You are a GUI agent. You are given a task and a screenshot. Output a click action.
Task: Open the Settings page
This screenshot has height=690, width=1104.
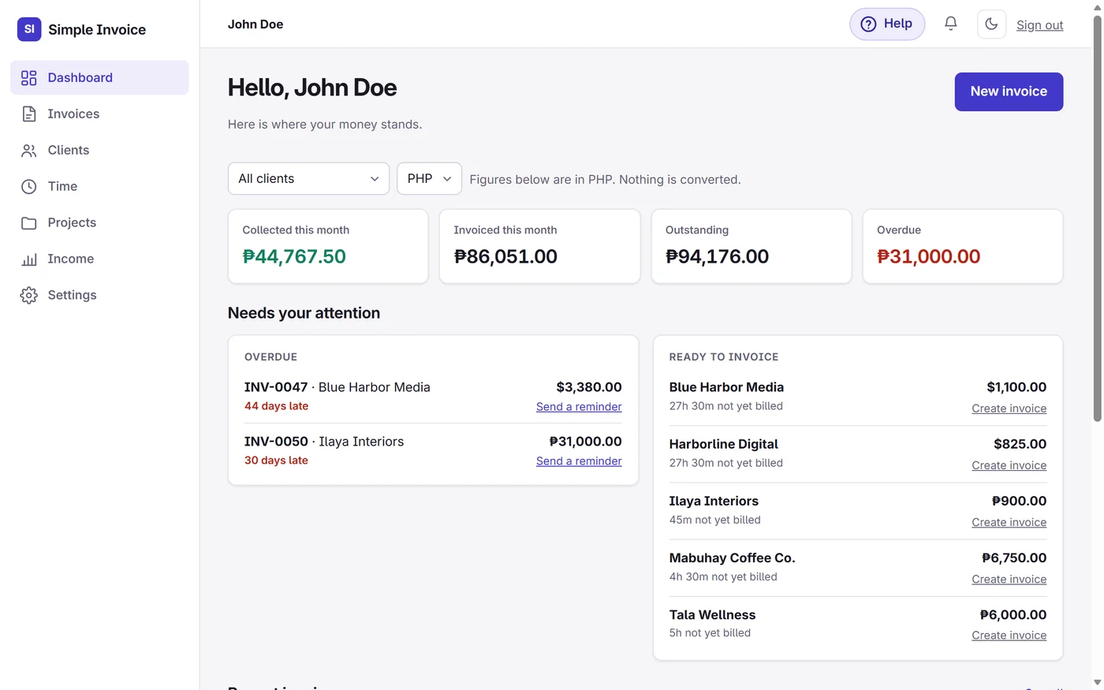pyautogui.click(x=99, y=295)
